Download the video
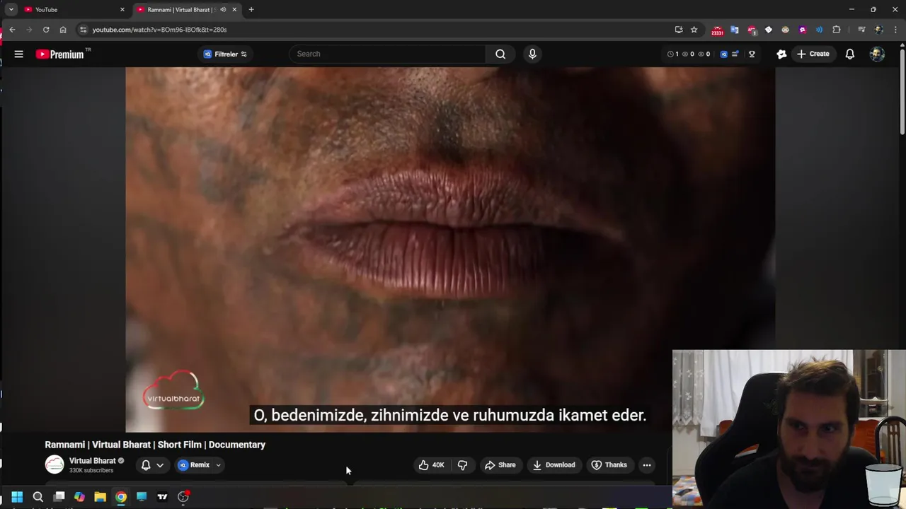Image resolution: width=906 pixels, height=509 pixels. 554,465
